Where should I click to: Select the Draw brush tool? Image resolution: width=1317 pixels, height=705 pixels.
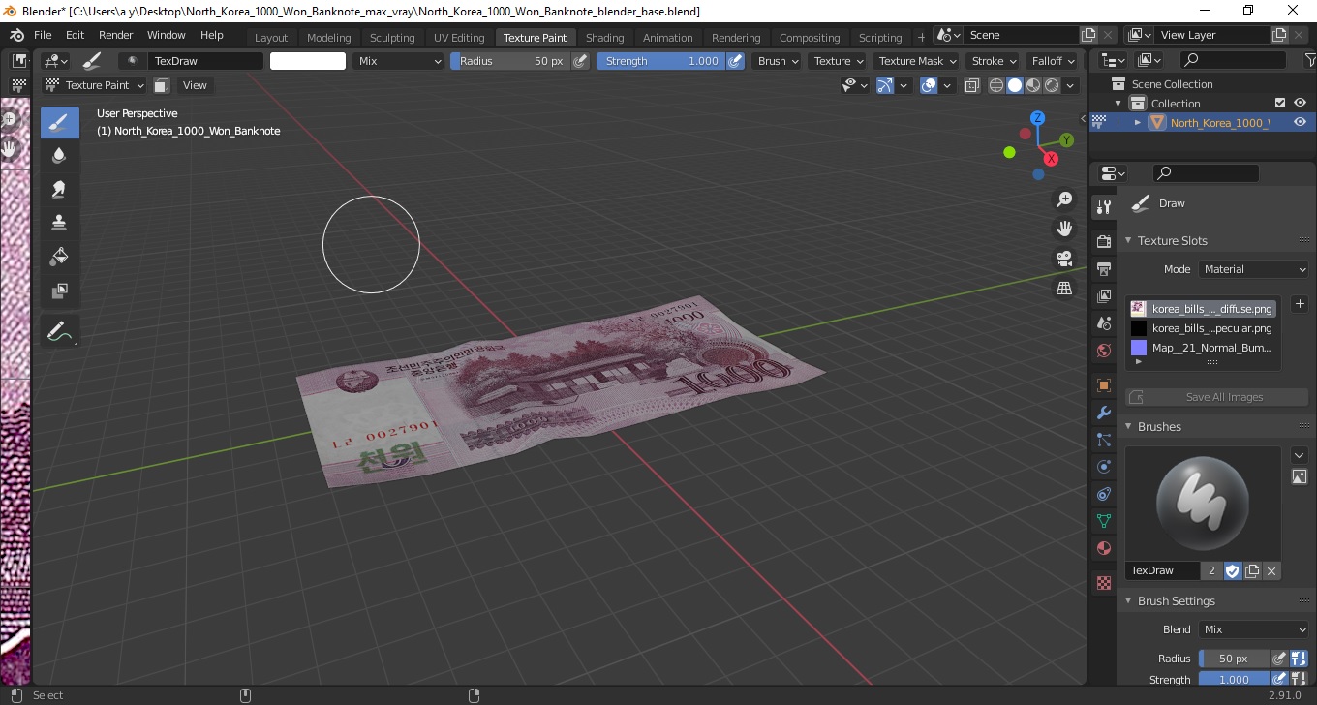click(x=59, y=122)
